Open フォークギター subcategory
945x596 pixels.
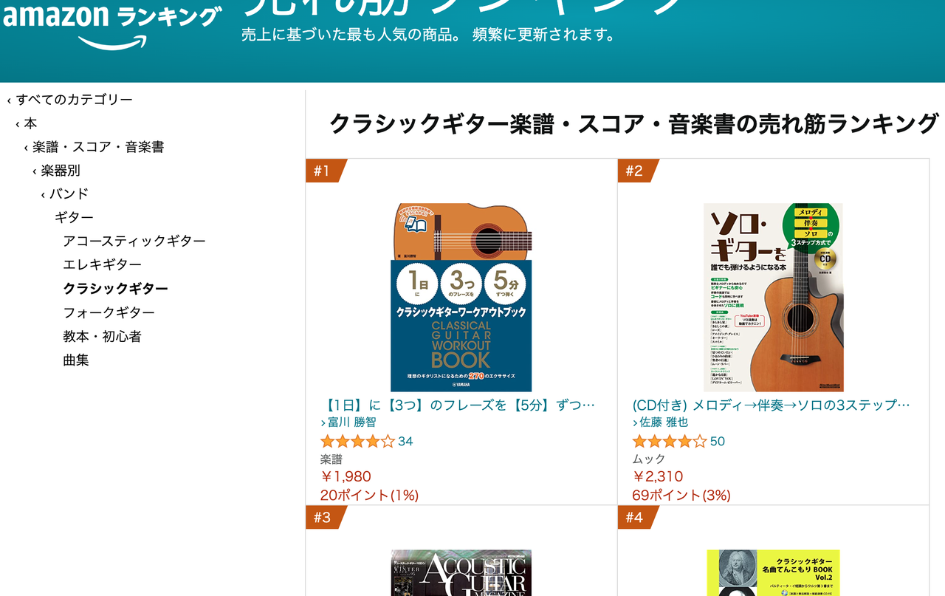109,312
